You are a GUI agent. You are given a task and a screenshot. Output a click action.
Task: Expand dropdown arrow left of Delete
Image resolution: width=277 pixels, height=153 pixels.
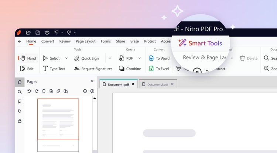[232, 58]
